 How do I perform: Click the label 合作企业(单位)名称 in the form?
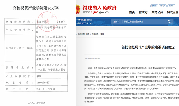[19, 48]
